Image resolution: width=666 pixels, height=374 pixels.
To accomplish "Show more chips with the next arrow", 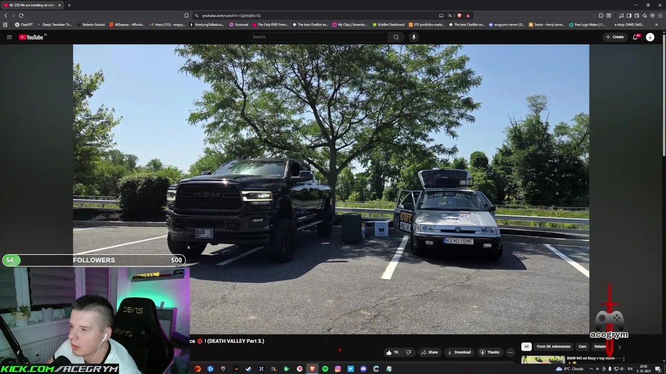I will point(619,346).
